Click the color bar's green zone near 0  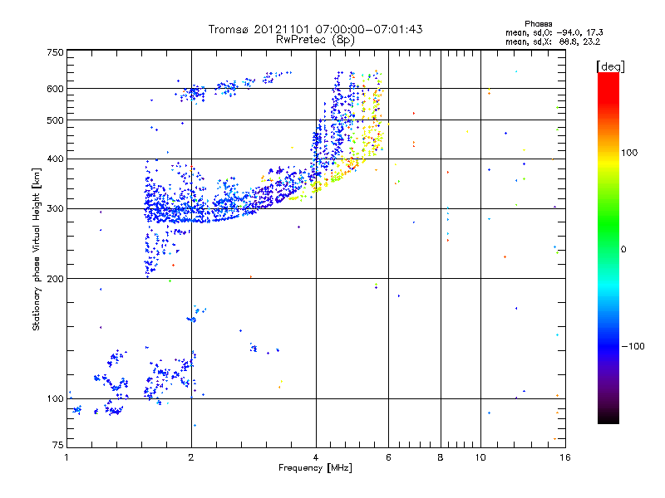coord(608,239)
